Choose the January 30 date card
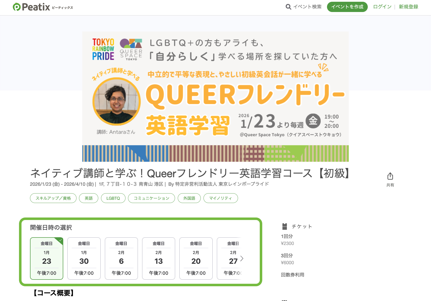 pyautogui.click(x=84, y=258)
